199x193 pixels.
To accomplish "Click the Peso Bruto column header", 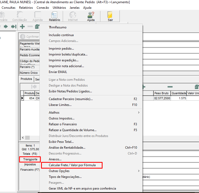I will pos(161,93).
